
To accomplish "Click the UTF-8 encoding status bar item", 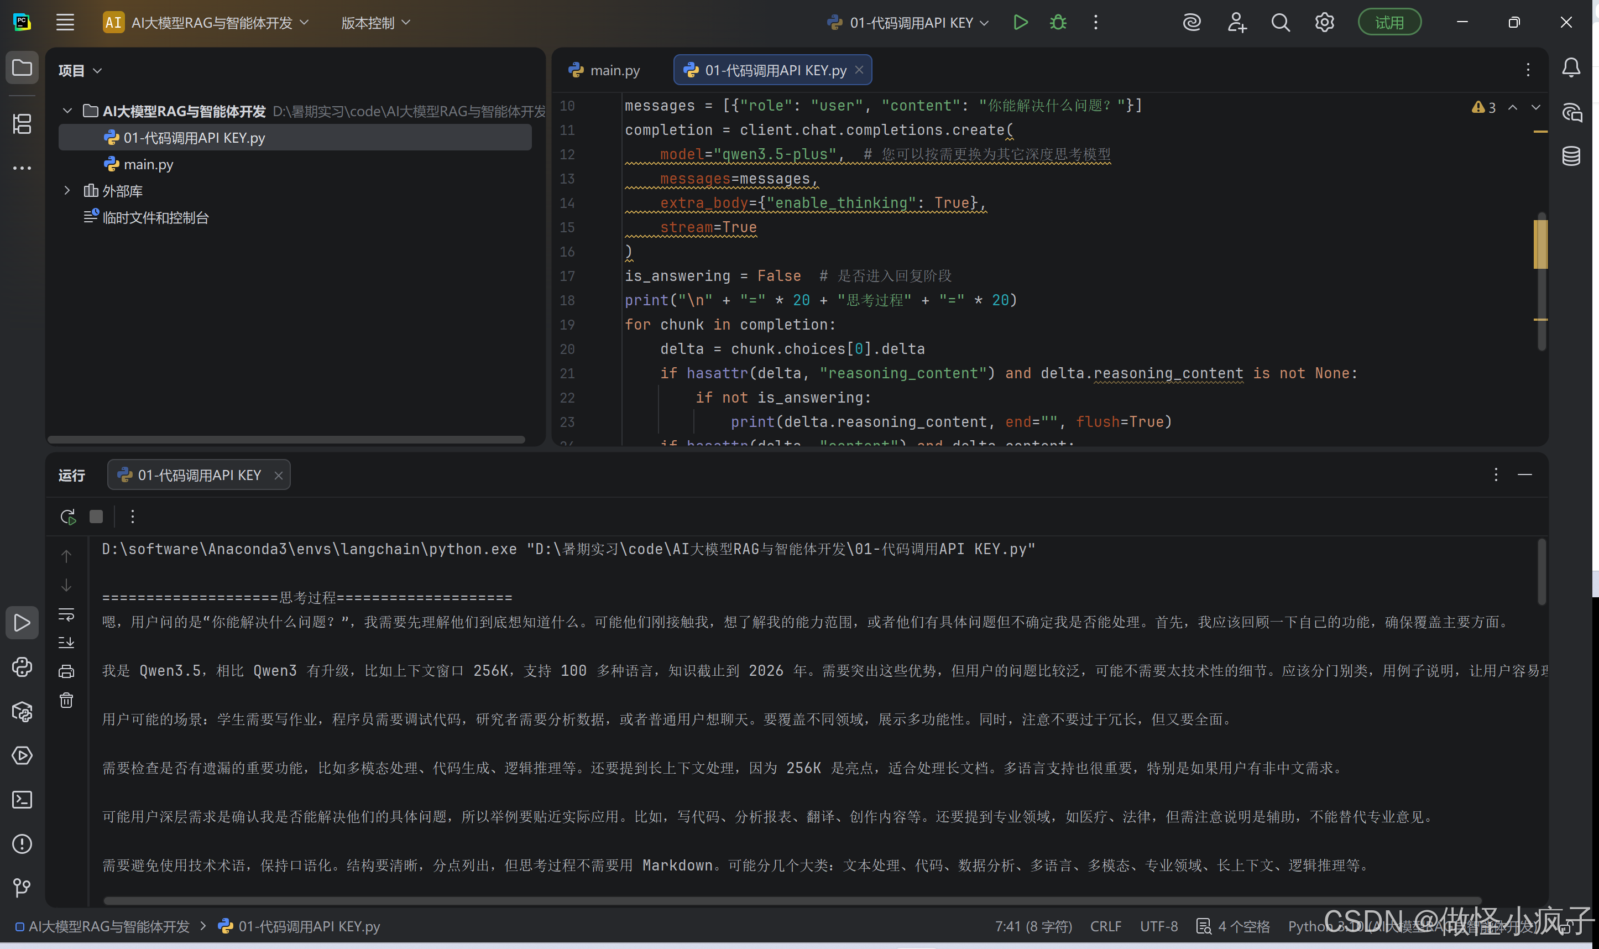I will click(1158, 926).
